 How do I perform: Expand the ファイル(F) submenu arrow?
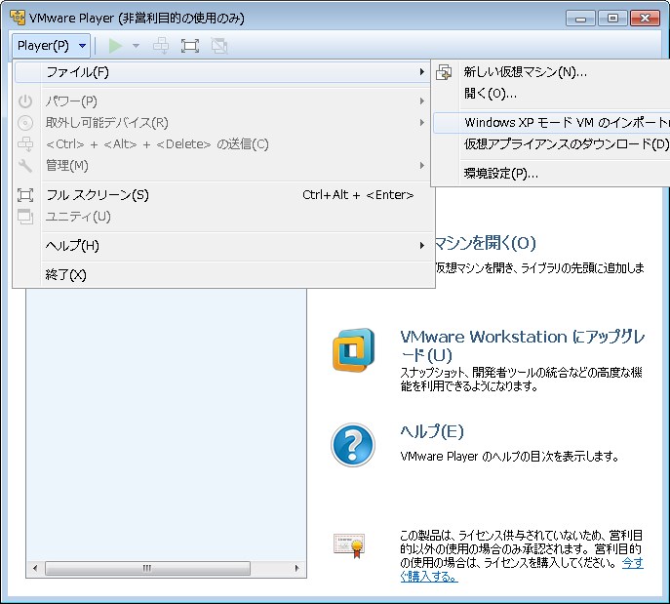[x=421, y=72]
